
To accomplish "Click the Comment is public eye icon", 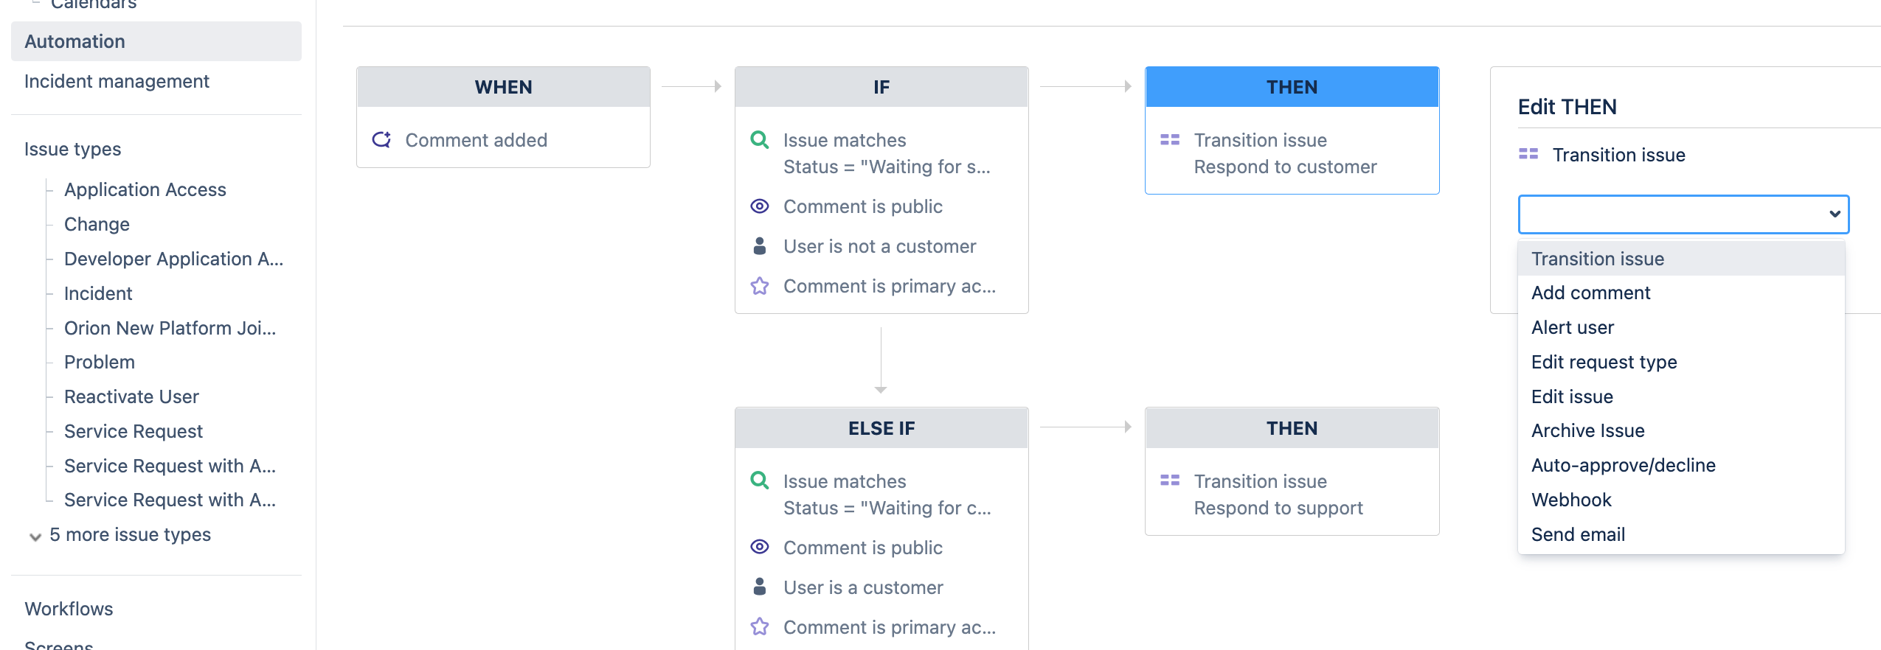I will [x=759, y=206].
